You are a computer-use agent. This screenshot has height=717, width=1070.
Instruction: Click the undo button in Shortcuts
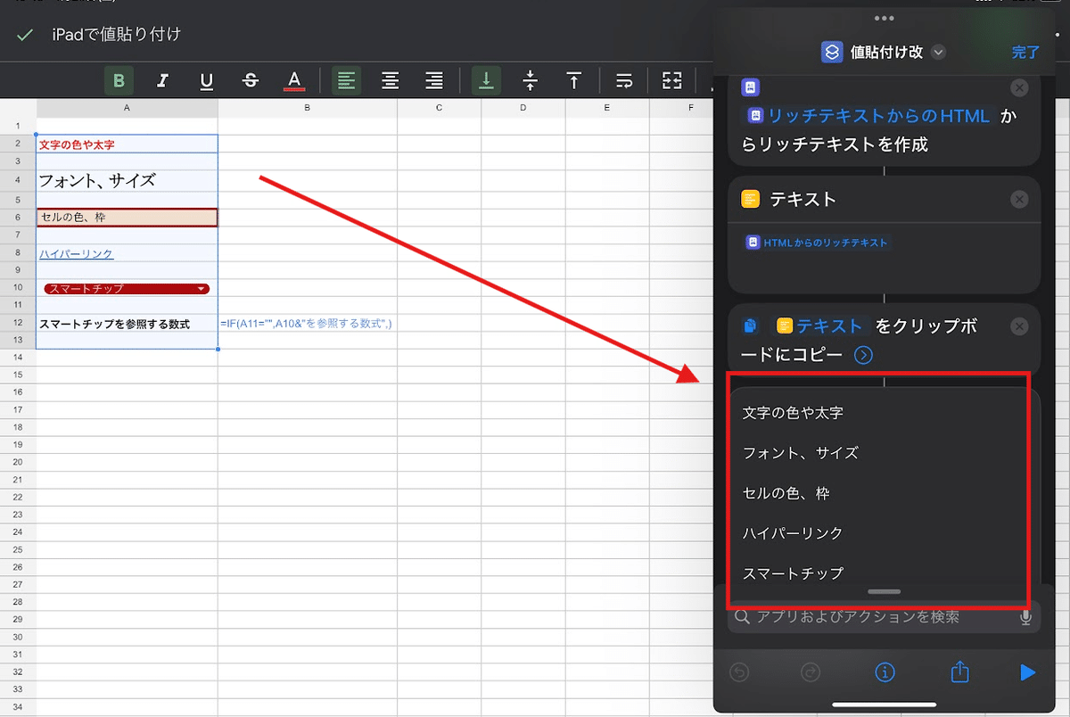click(x=739, y=673)
